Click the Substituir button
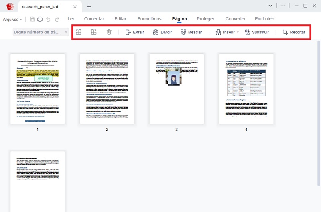This screenshot has width=321, height=212. coord(257,32)
